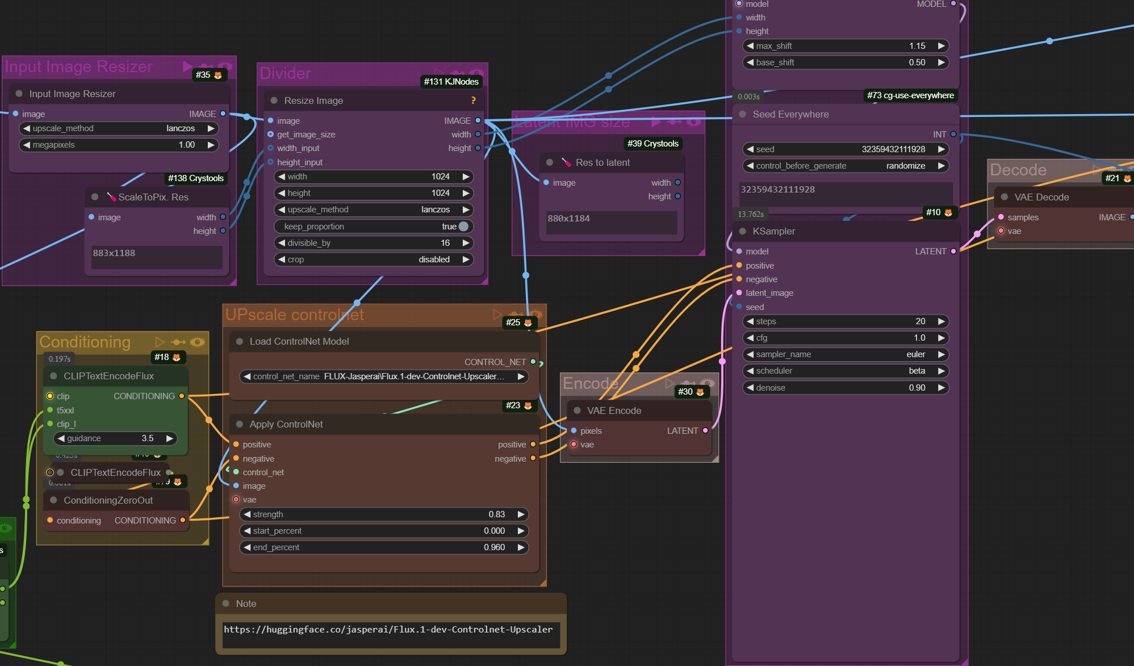
Task: Increase steps value with the right arrow
Action: [941, 321]
